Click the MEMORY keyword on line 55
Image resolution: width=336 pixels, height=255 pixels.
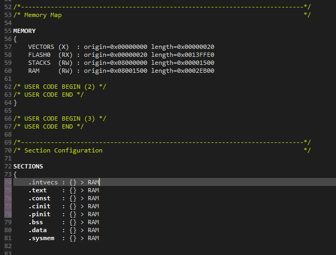[x=24, y=31]
